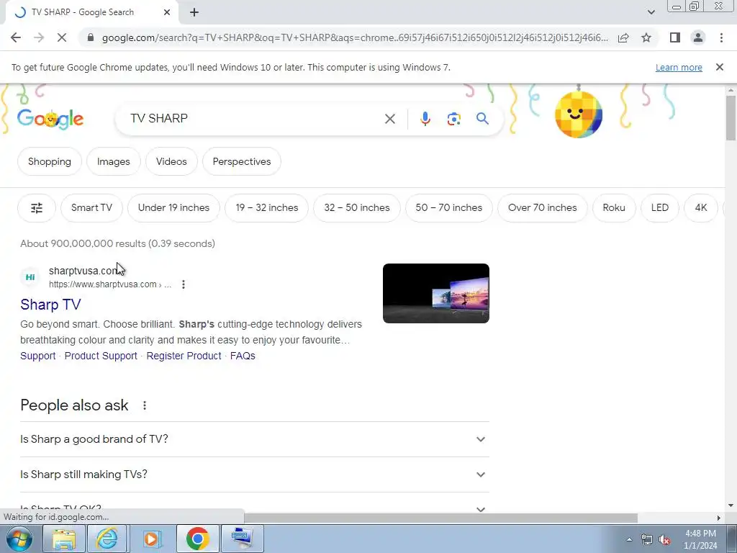
Task: Open the Windows Start menu
Action: (19, 539)
